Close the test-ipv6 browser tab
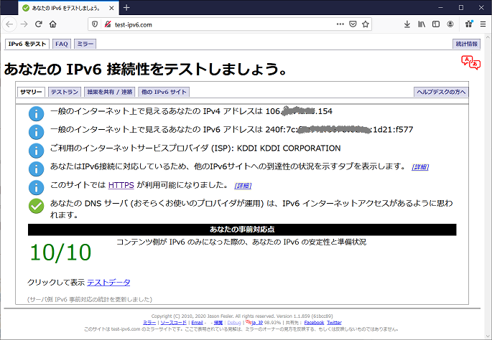Image resolution: width=492 pixels, height=340 pixels. click(111, 8)
